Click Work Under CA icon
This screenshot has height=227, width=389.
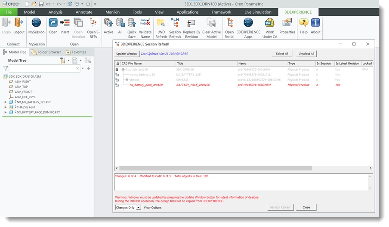(x=270, y=23)
